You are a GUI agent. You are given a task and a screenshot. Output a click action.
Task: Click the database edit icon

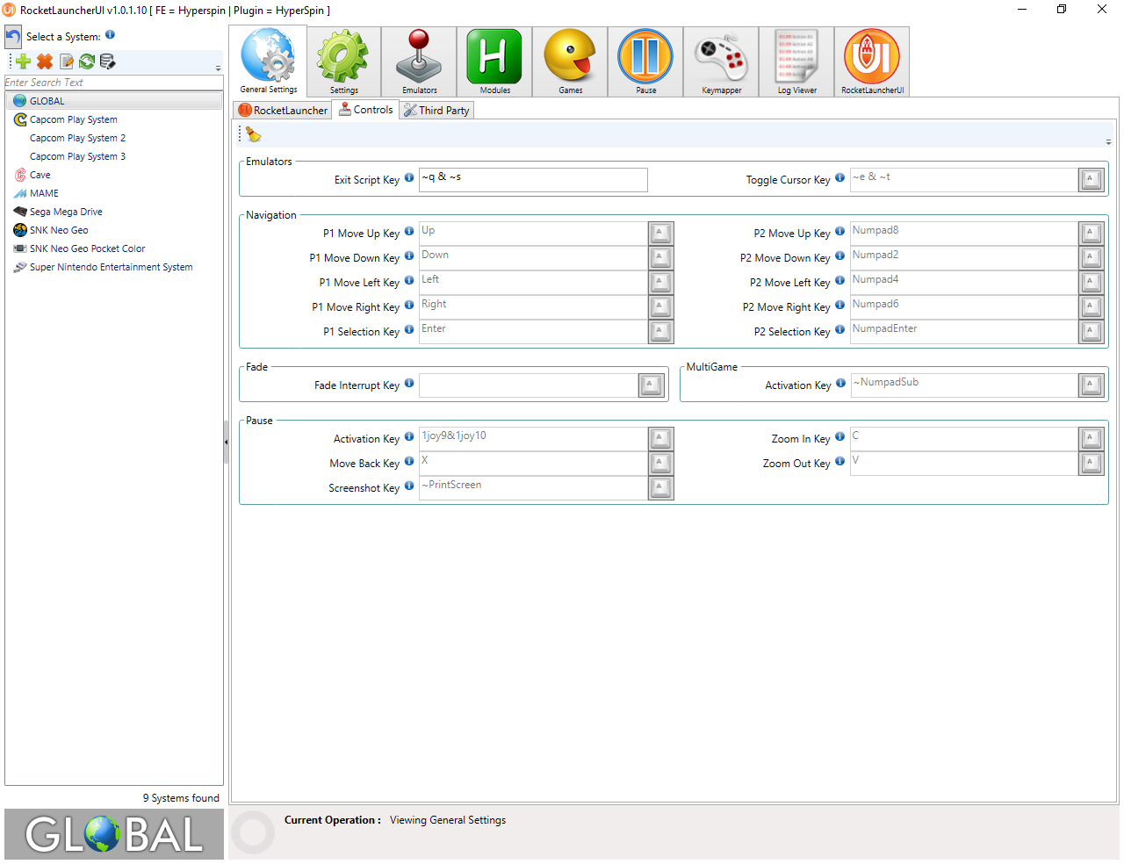108,61
